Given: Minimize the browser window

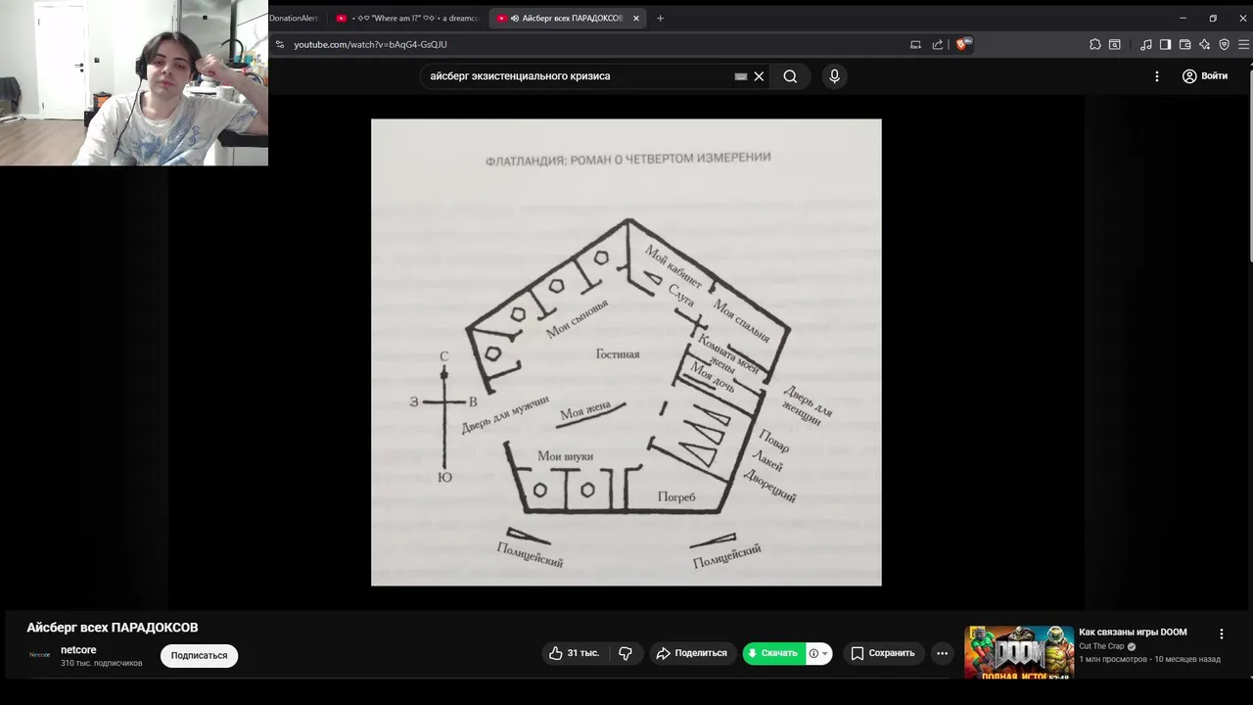Looking at the screenshot, I should 1183,18.
